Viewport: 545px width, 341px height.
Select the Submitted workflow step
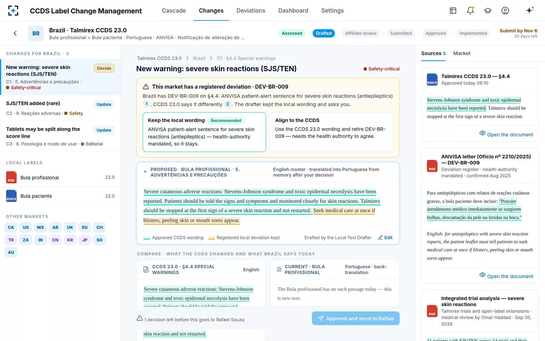click(401, 33)
